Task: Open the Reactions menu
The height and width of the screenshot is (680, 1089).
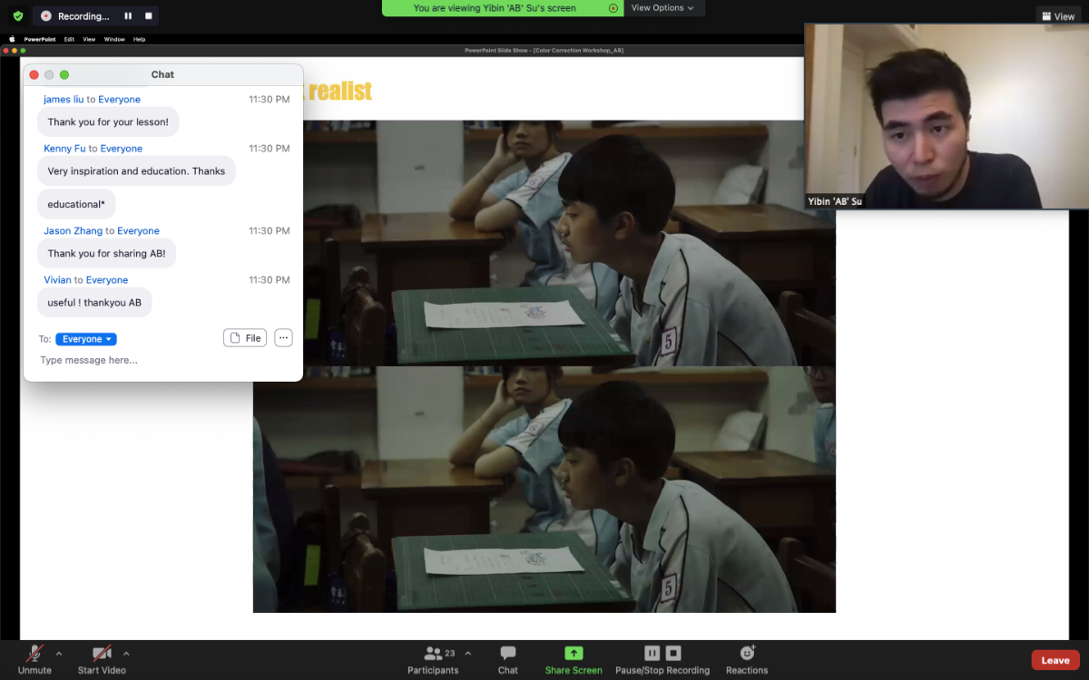Action: pyautogui.click(x=747, y=659)
